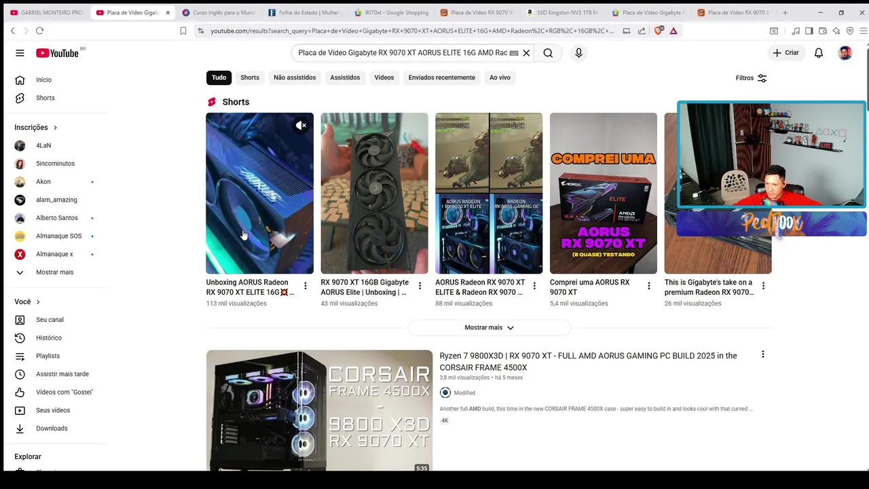Open options for Unboxing AORUS short
The image size is (869, 489).
(306, 286)
